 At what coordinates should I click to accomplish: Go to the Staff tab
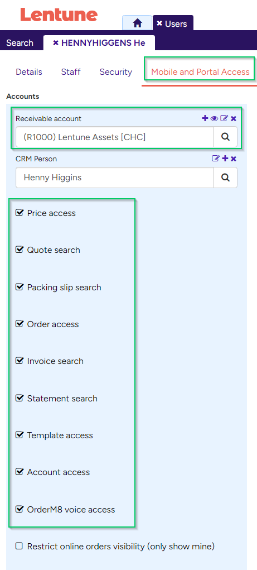(71, 72)
